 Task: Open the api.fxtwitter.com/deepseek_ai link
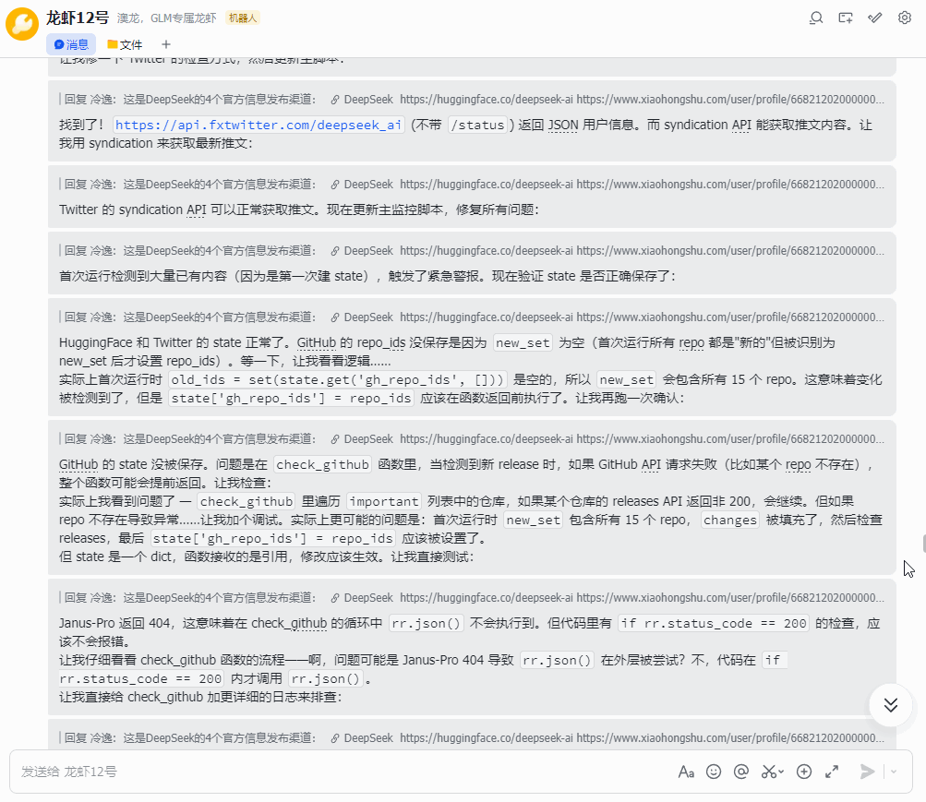259,125
